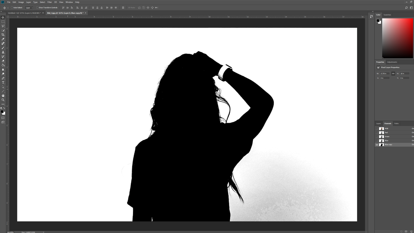Select the Eraser tool

click(x=3, y=61)
